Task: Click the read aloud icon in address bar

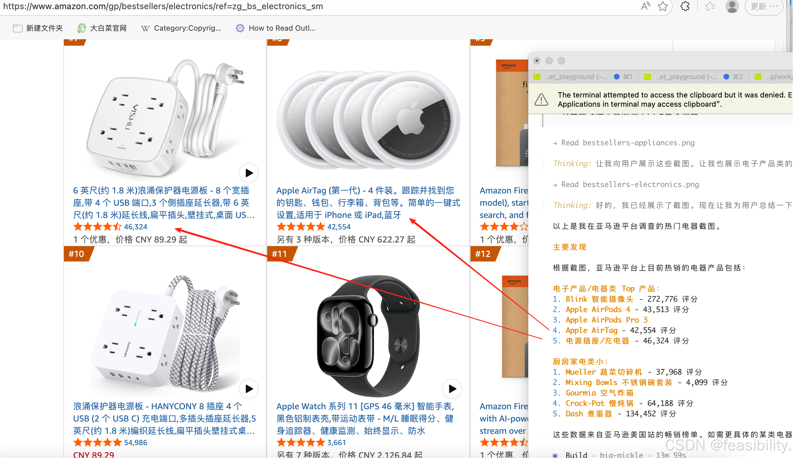Action: tap(645, 6)
